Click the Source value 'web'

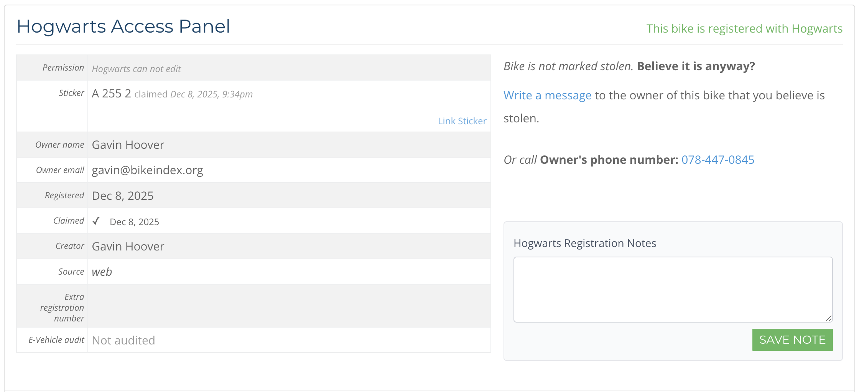click(102, 272)
